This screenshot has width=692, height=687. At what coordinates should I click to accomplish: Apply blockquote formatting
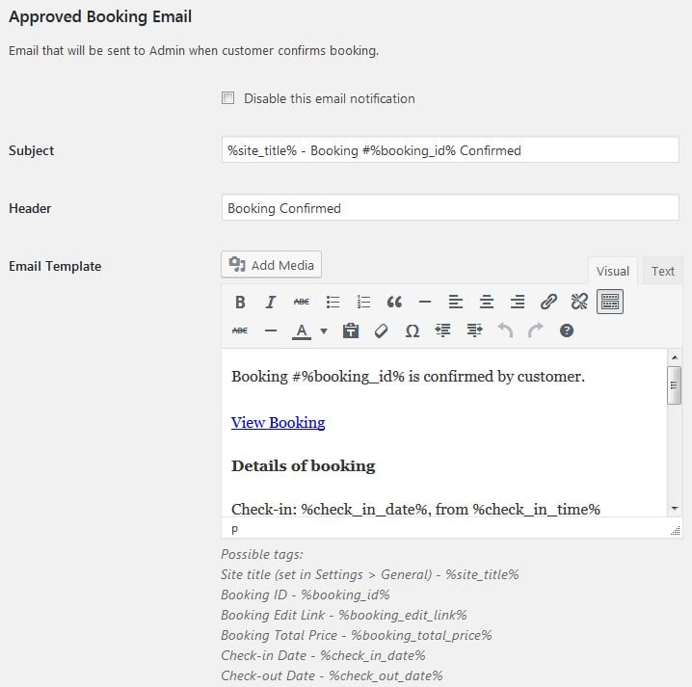394,302
